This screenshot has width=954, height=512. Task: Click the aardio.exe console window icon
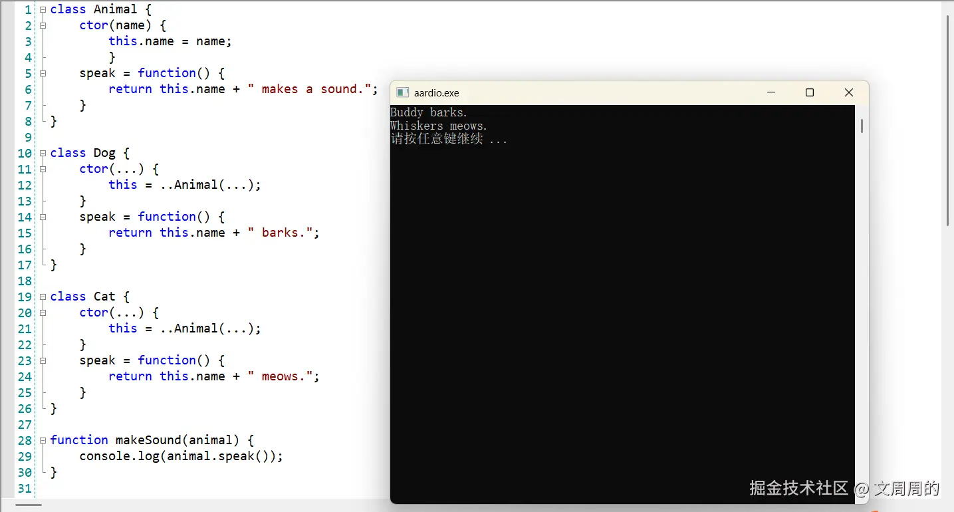point(402,93)
